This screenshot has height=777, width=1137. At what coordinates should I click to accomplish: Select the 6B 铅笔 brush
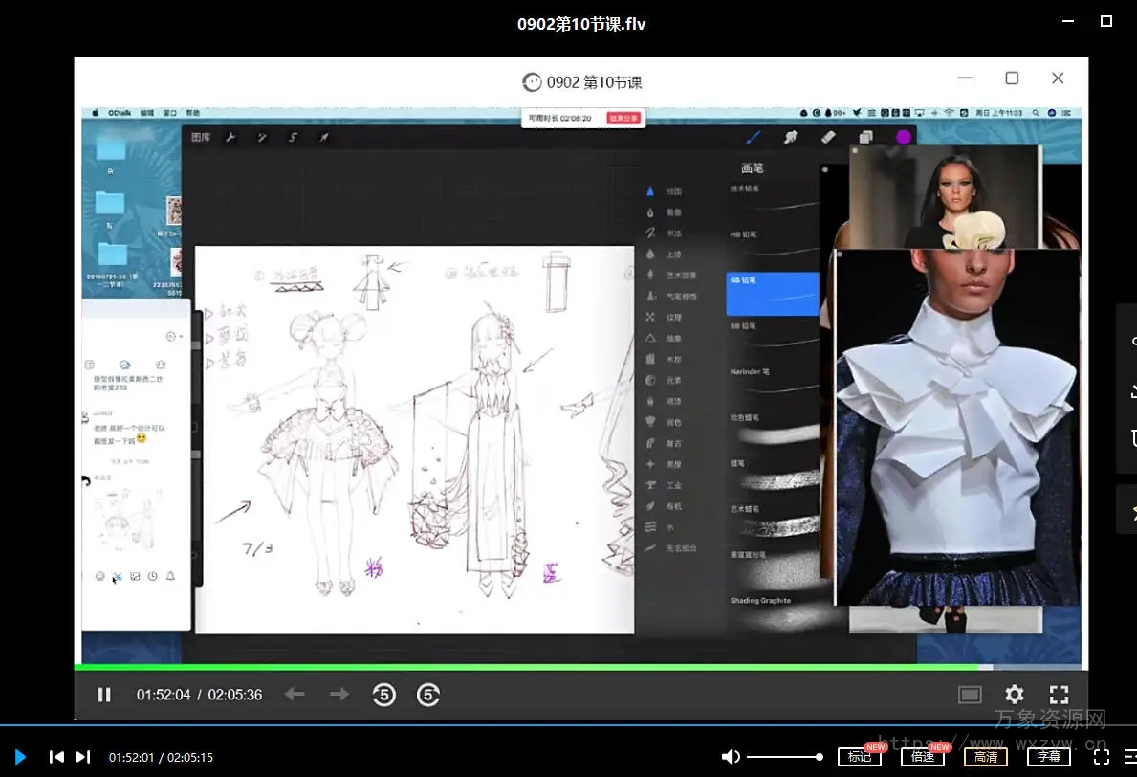click(773, 293)
